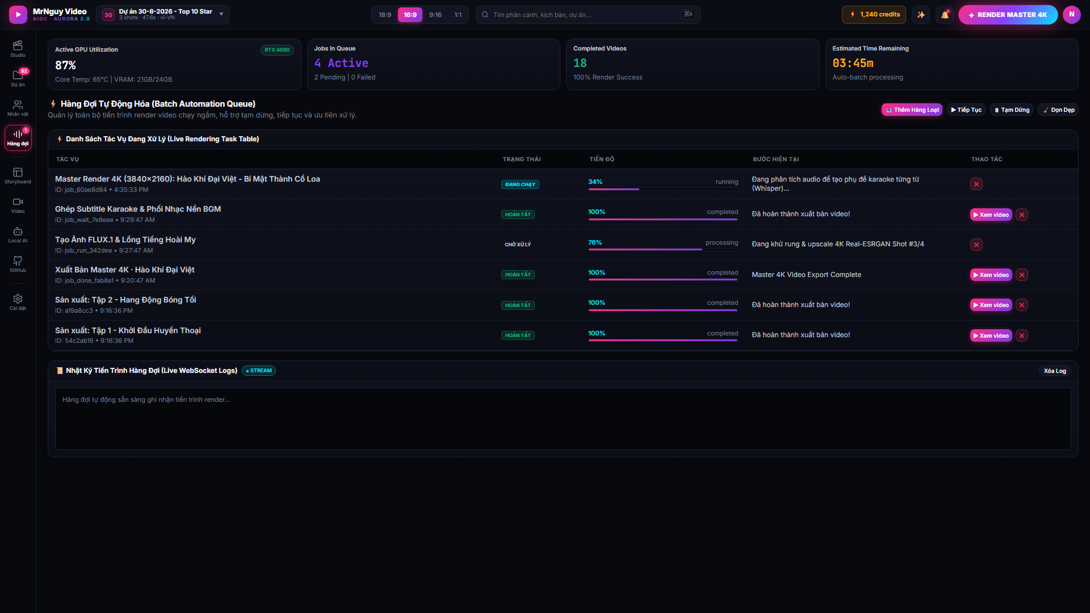The image size is (1090, 613).
Task: Open notifications bell
Action: [x=945, y=15]
